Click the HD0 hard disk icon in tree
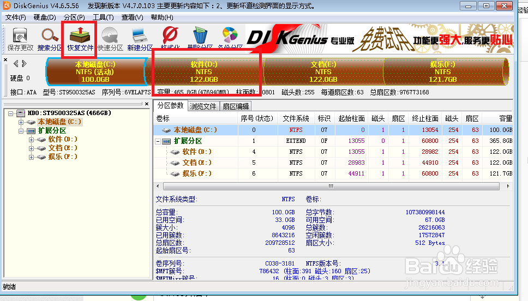Image resolution: width=528 pixels, height=301 pixels. click(21, 113)
